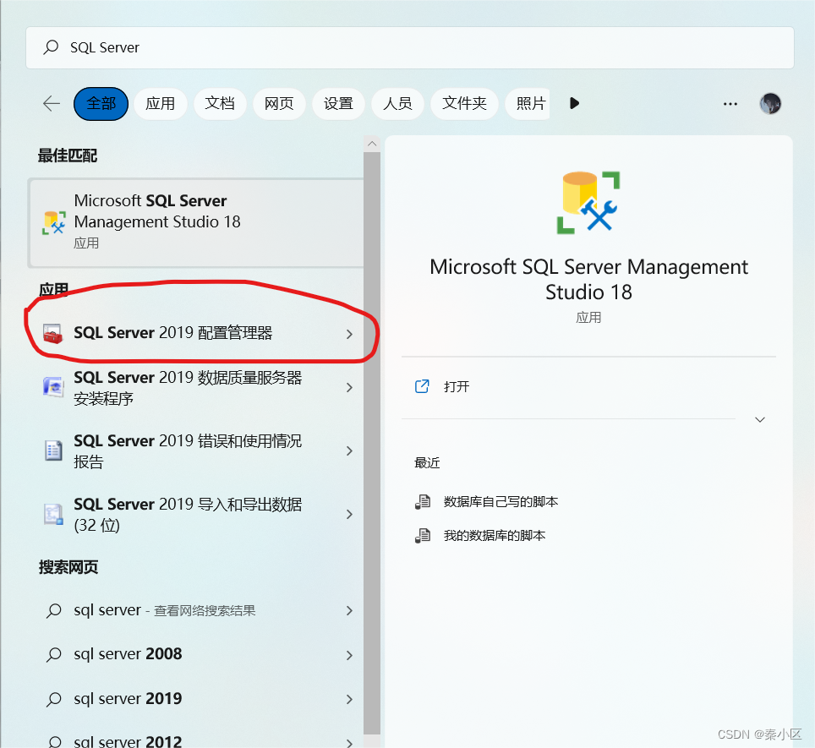Click search icon beside sql server 2019 suggestion

tap(53, 699)
